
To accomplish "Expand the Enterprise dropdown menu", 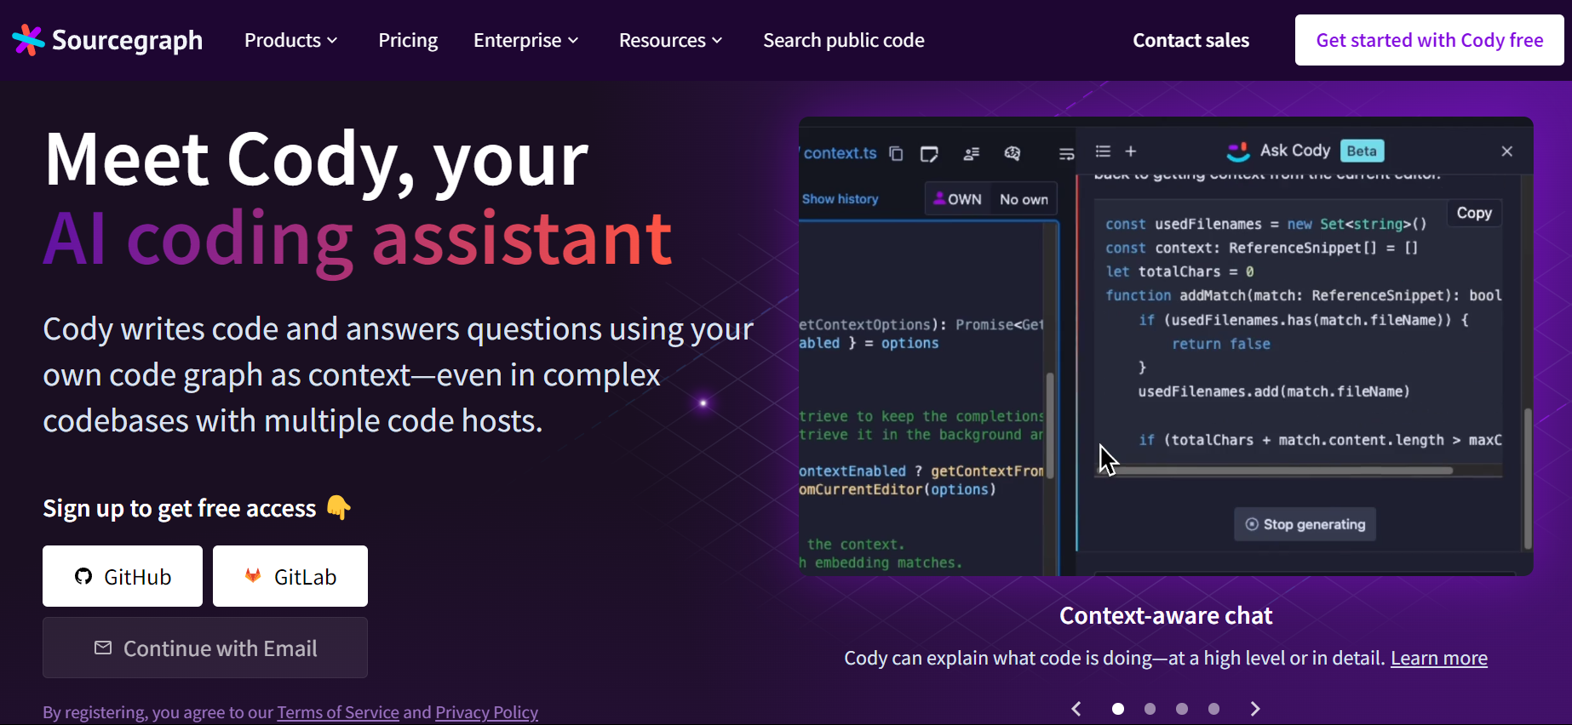I will [526, 40].
